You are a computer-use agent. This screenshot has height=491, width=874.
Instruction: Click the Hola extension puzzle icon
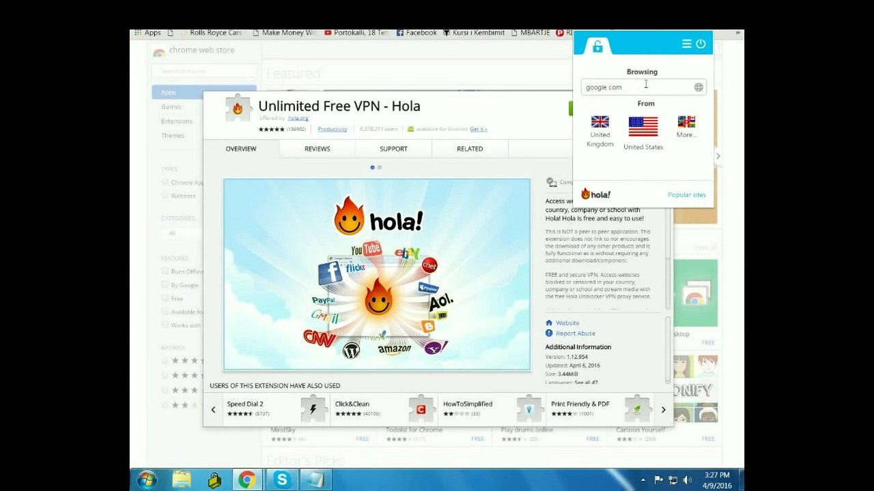tap(238, 108)
